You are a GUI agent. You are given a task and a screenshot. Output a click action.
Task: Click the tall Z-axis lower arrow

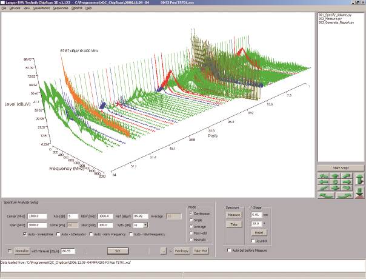(x=360, y=193)
